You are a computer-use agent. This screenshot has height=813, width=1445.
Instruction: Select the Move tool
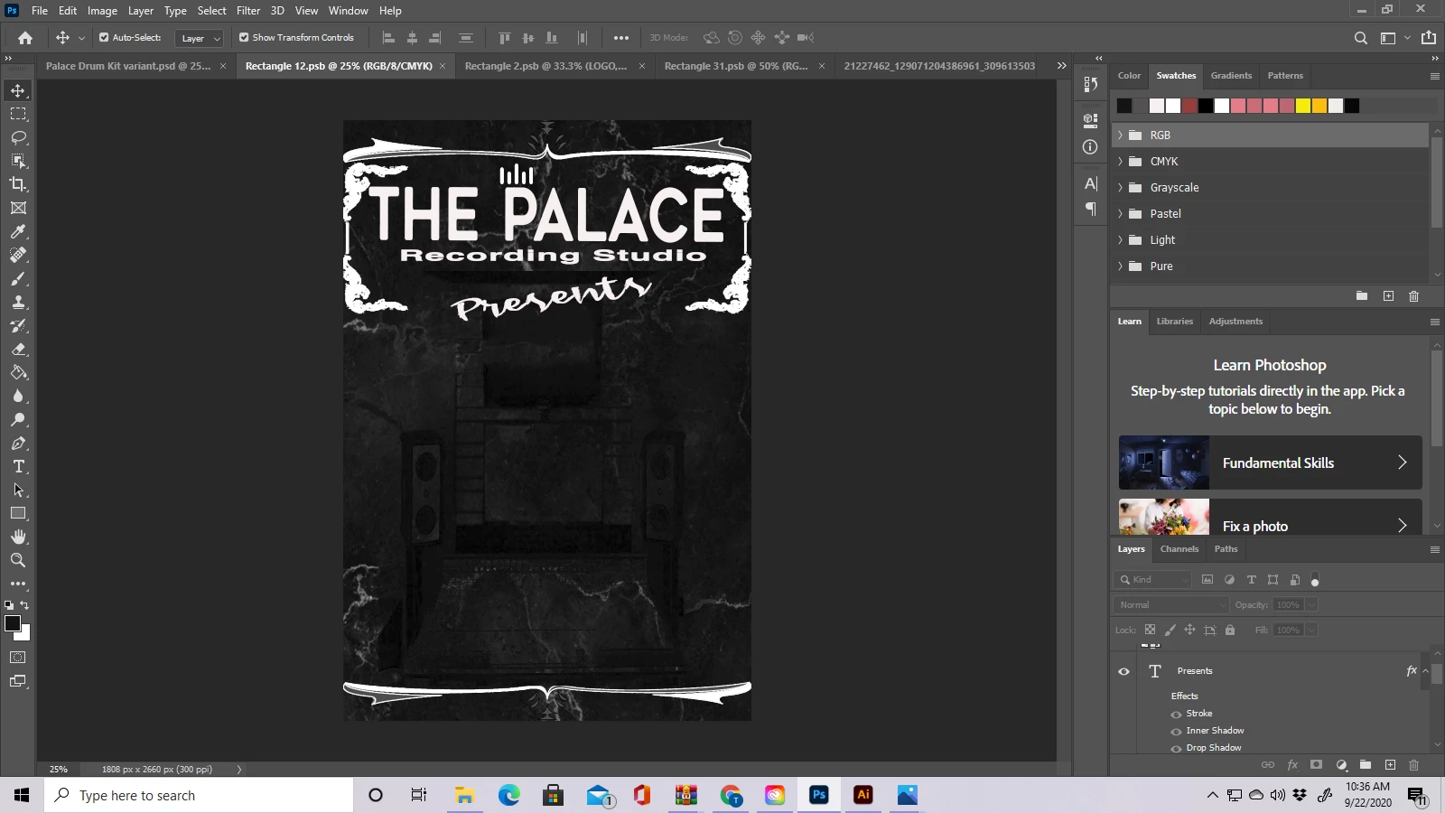tap(18, 90)
